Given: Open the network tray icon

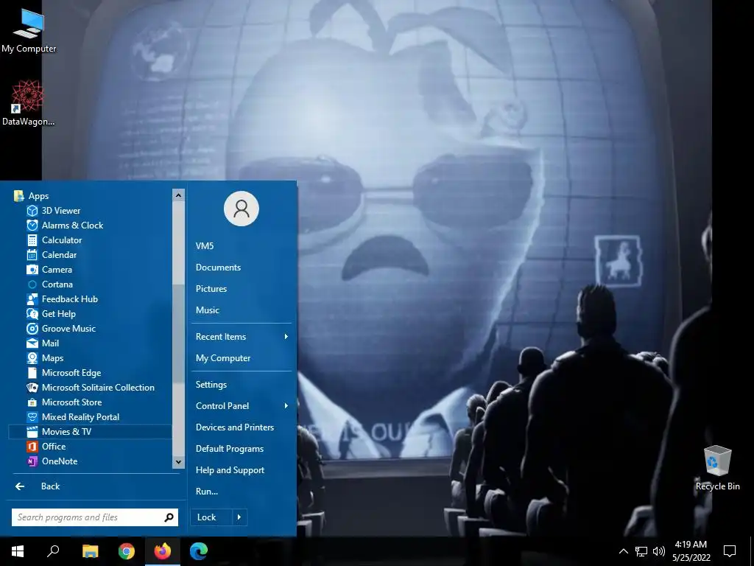Looking at the screenshot, I should [x=641, y=551].
